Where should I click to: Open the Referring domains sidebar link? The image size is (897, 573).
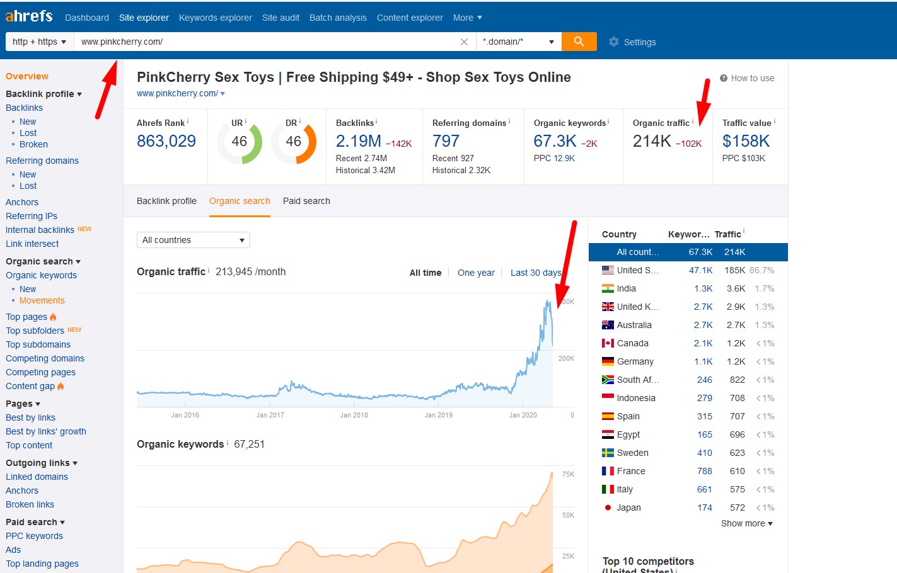[x=42, y=161]
